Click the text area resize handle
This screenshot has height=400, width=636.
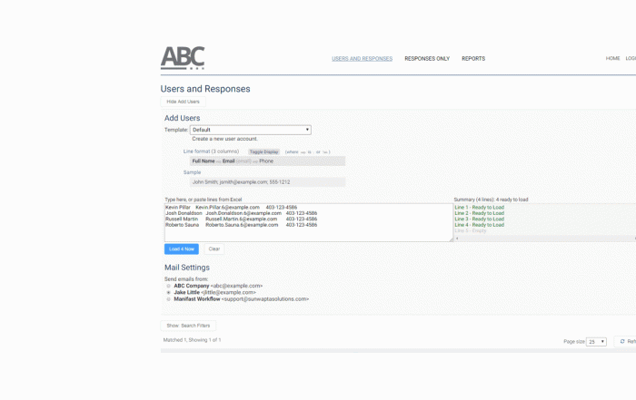[450, 239]
